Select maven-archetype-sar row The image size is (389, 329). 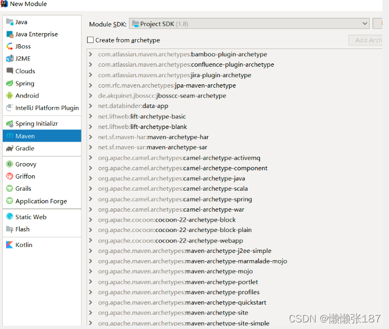(234, 147)
